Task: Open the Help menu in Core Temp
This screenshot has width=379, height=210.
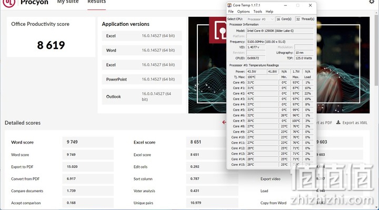Action: pyautogui.click(x=270, y=12)
